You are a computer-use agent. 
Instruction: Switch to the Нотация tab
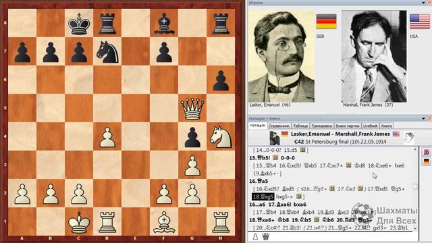click(x=257, y=126)
